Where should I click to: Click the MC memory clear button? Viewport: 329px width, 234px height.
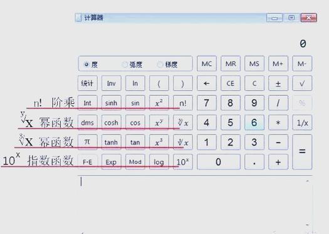(207, 63)
